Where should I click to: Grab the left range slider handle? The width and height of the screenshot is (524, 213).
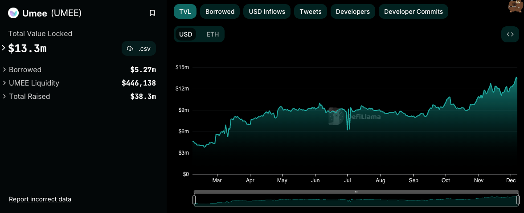[x=194, y=200]
